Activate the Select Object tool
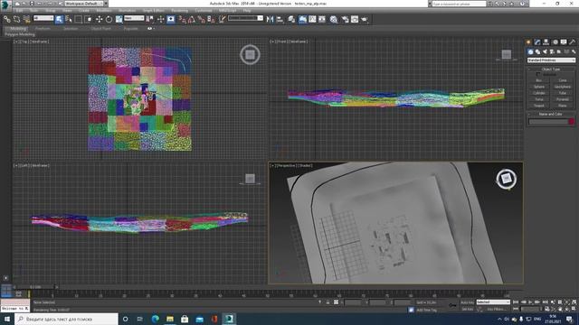 click(x=59, y=19)
